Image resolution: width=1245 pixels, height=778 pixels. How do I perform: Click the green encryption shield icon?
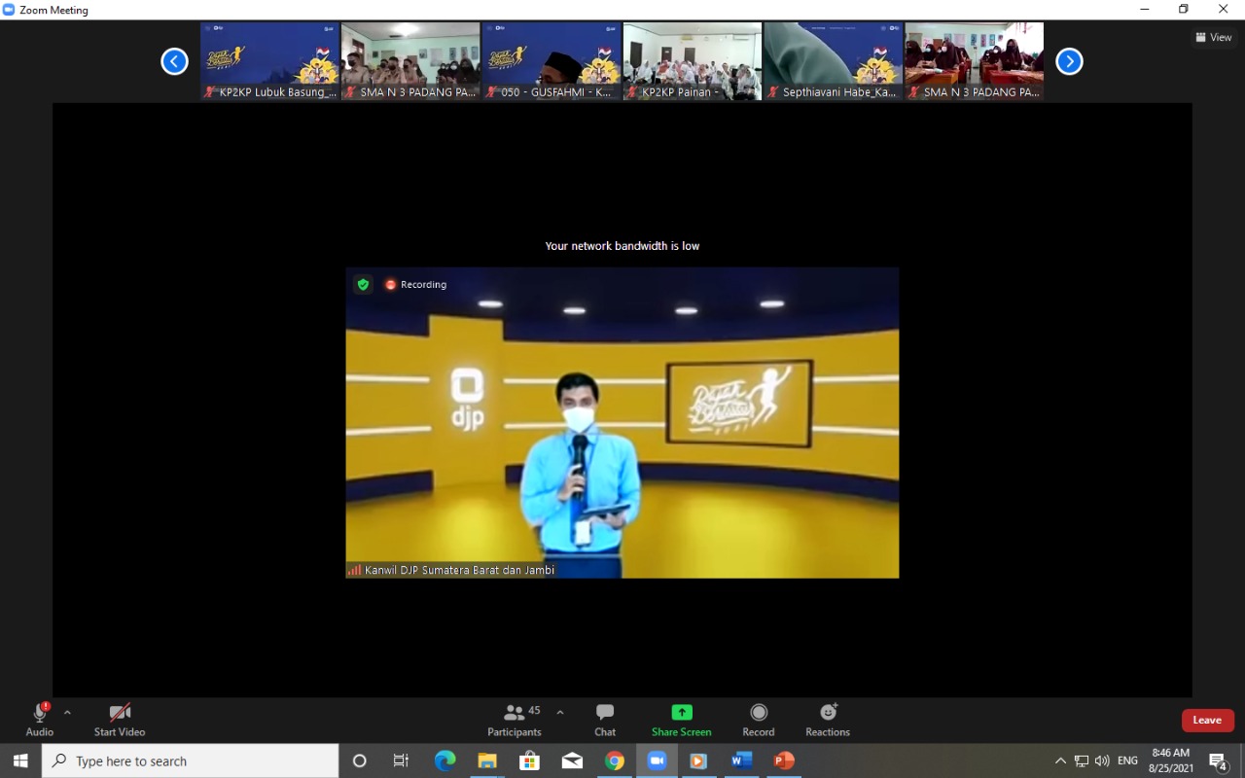363,285
